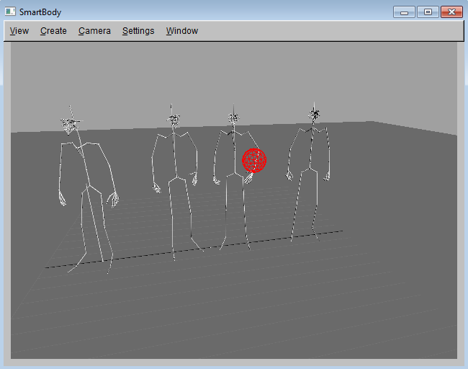This screenshot has height=369, width=468.
Task: Close the SmartBody window
Action: pos(451,12)
